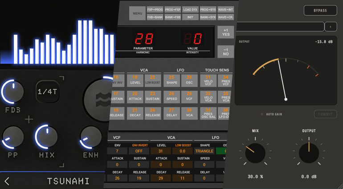This screenshot has height=189, width=343.
Task: Open the 1/4T sync rate selector
Action: tap(48, 92)
